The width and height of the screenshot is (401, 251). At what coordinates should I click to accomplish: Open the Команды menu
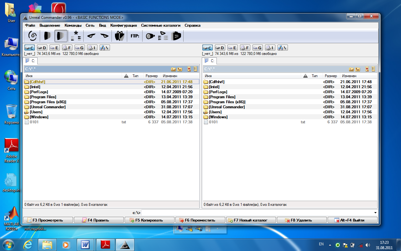pos(73,25)
